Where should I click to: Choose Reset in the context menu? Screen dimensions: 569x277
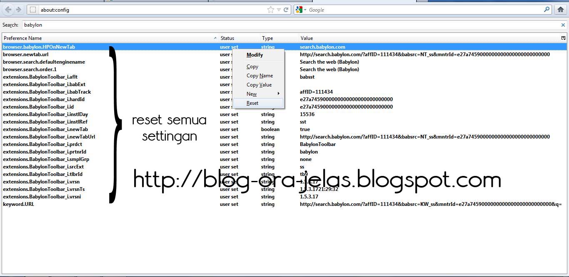tap(258, 103)
